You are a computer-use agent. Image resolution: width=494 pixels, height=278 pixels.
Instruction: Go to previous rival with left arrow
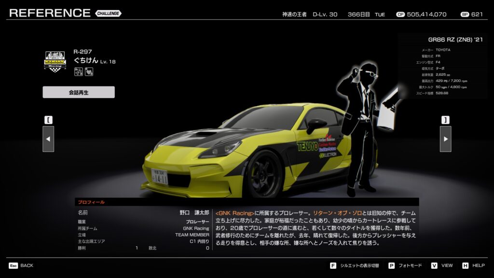48,139
